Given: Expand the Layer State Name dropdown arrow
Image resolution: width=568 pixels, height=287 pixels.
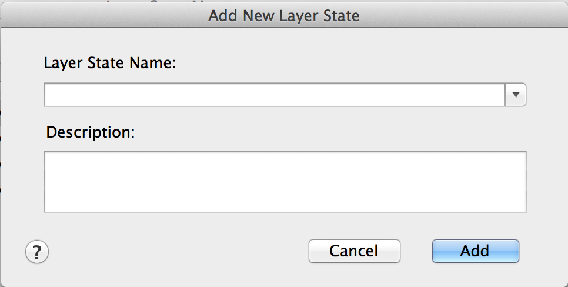Looking at the screenshot, I should click(516, 95).
